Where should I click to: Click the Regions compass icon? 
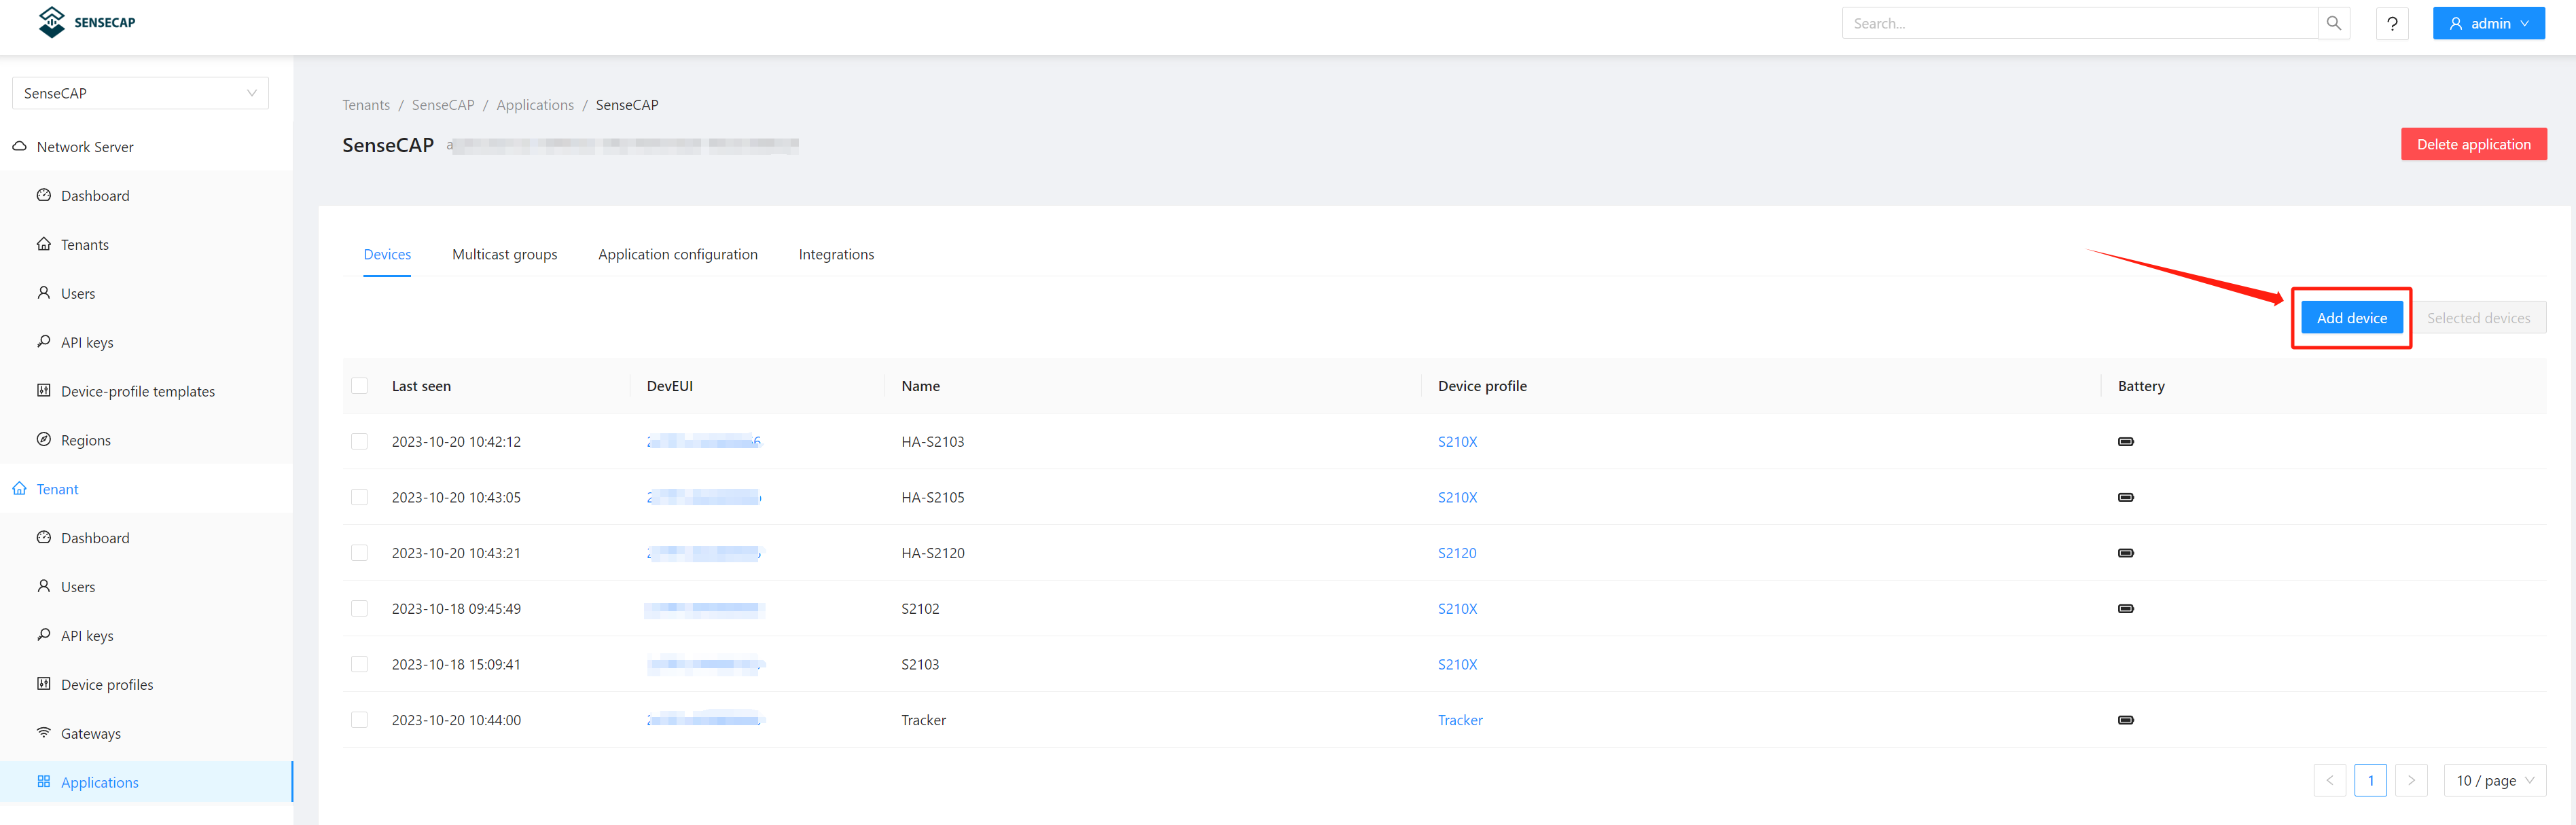44,440
